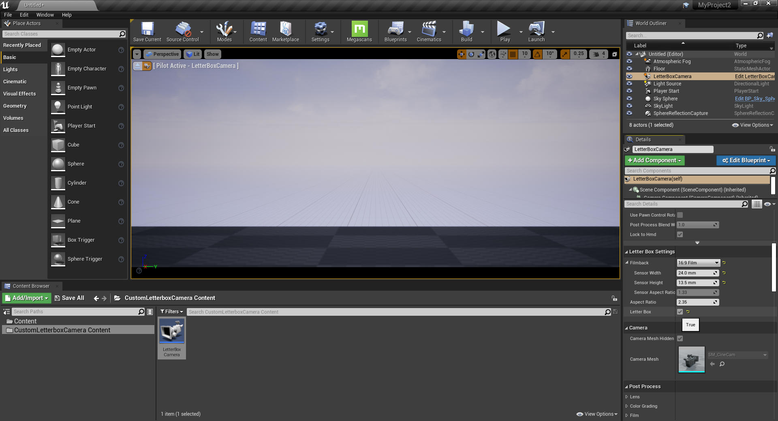778x421 pixels.
Task: Click the Launch toolbar icon
Action: [x=536, y=32]
